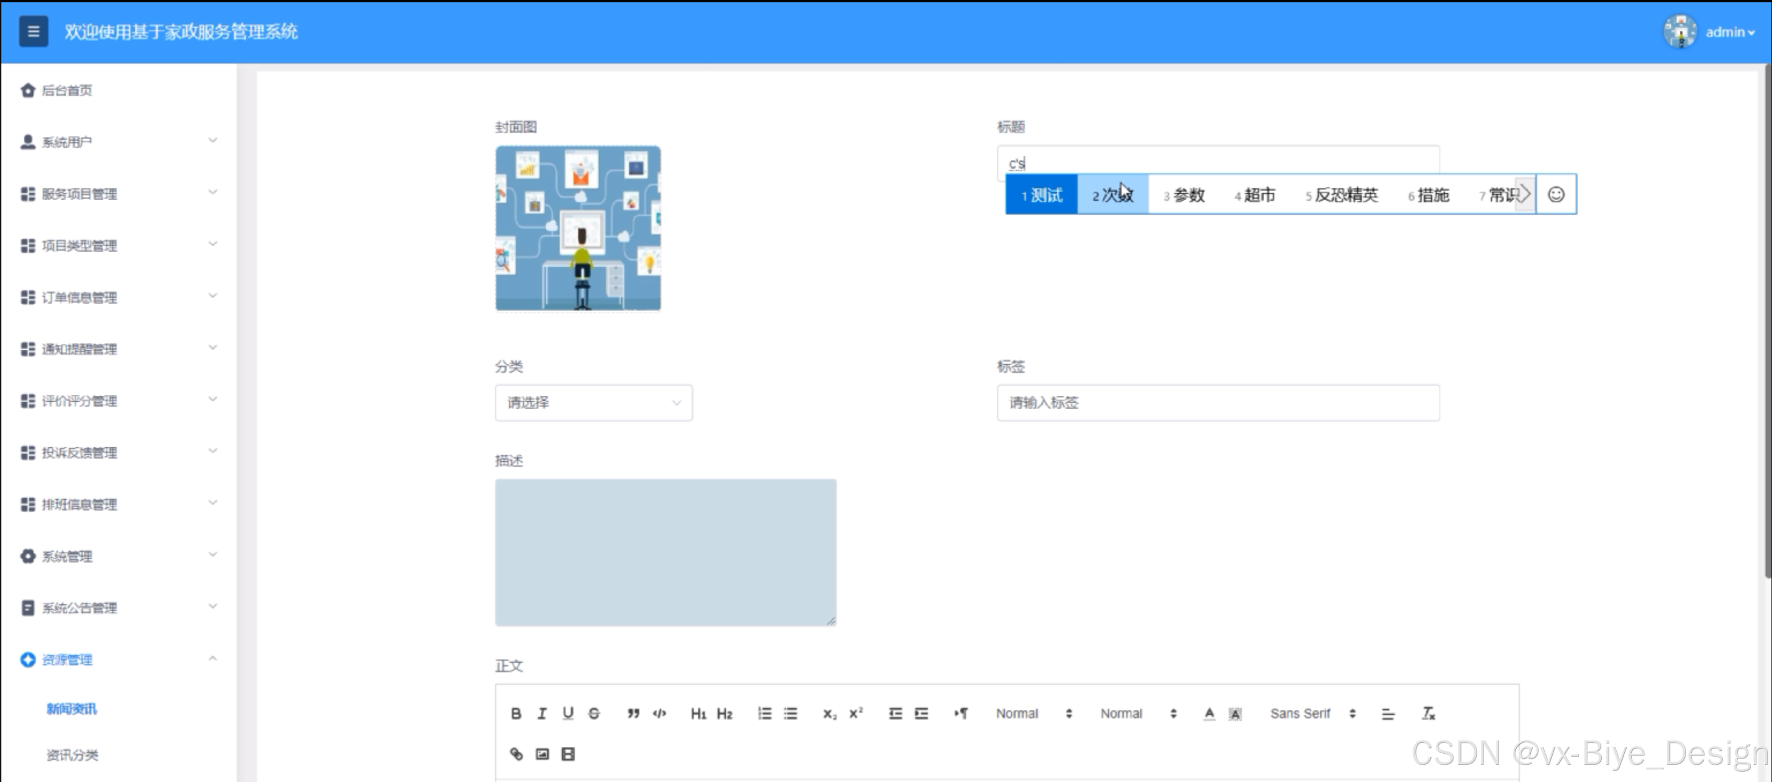
Task: Open the admin user dropdown menu
Action: pyautogui.click(x=1729, y=32)
